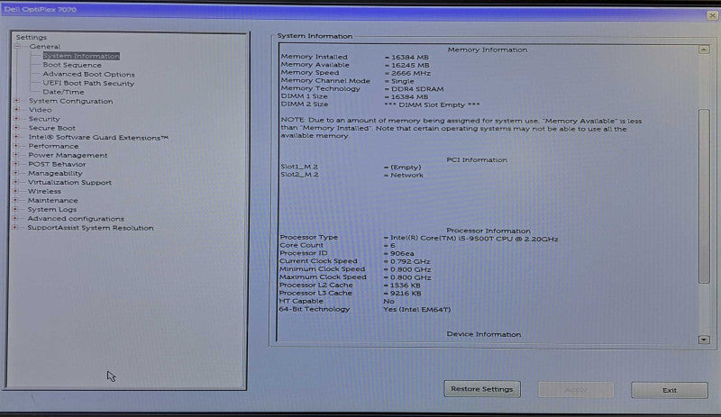Click the Yes (Intel EM64T) value
This screenshot has height=417, width=721.
pos(416,310)
